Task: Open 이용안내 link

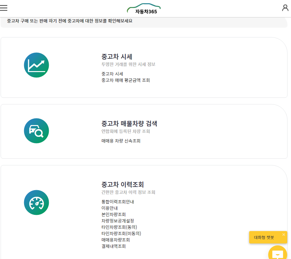Action: pos(109,208)
